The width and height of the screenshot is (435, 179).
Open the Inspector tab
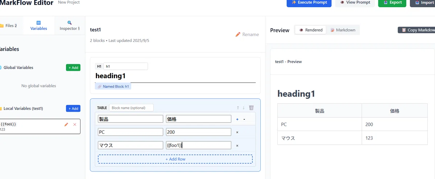pyautogui.click(x=70, y=25)
